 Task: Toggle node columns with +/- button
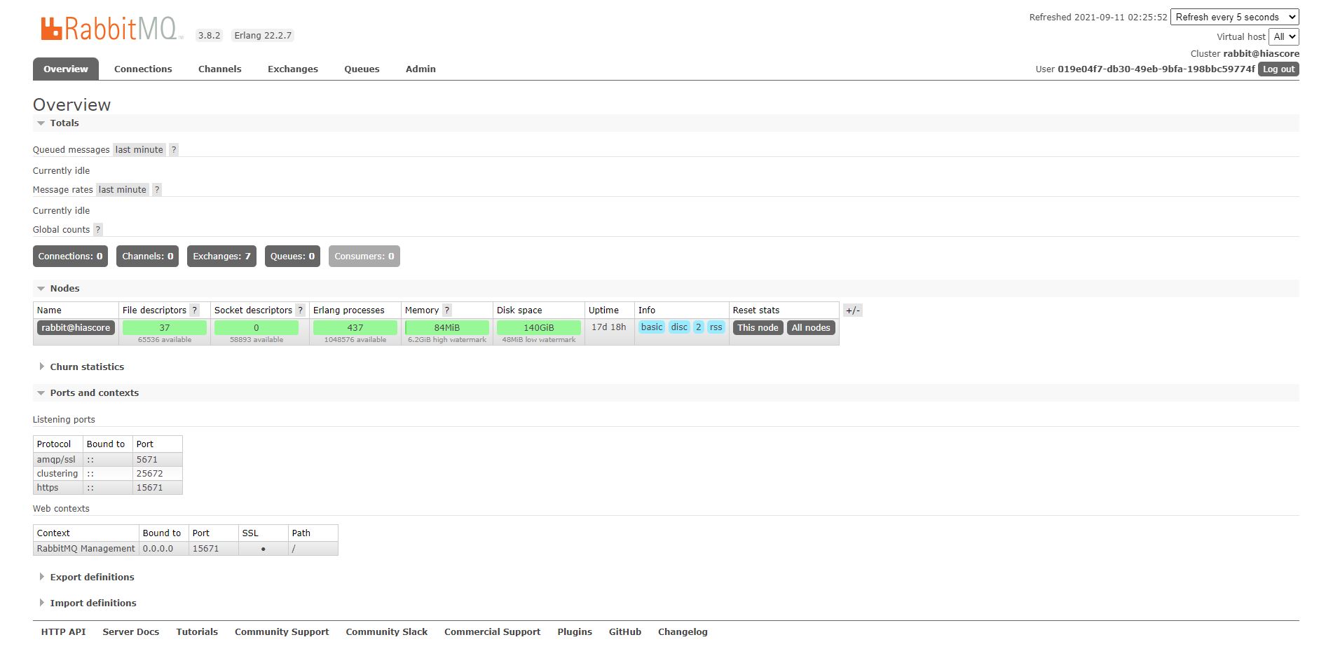tap(852, 310)
